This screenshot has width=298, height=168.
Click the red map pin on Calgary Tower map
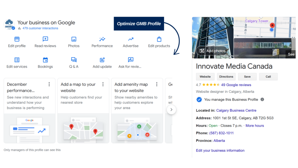[x=272, y=25]
